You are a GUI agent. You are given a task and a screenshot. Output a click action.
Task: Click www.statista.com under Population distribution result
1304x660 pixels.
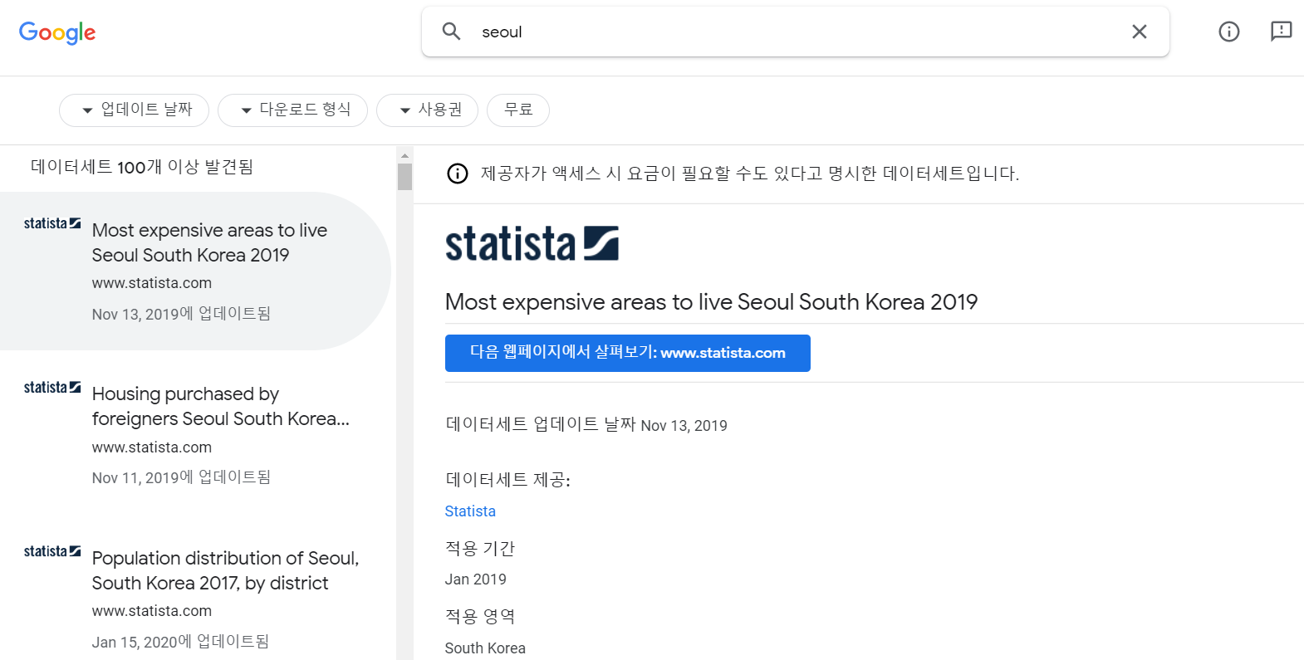[x=152, y=611]
